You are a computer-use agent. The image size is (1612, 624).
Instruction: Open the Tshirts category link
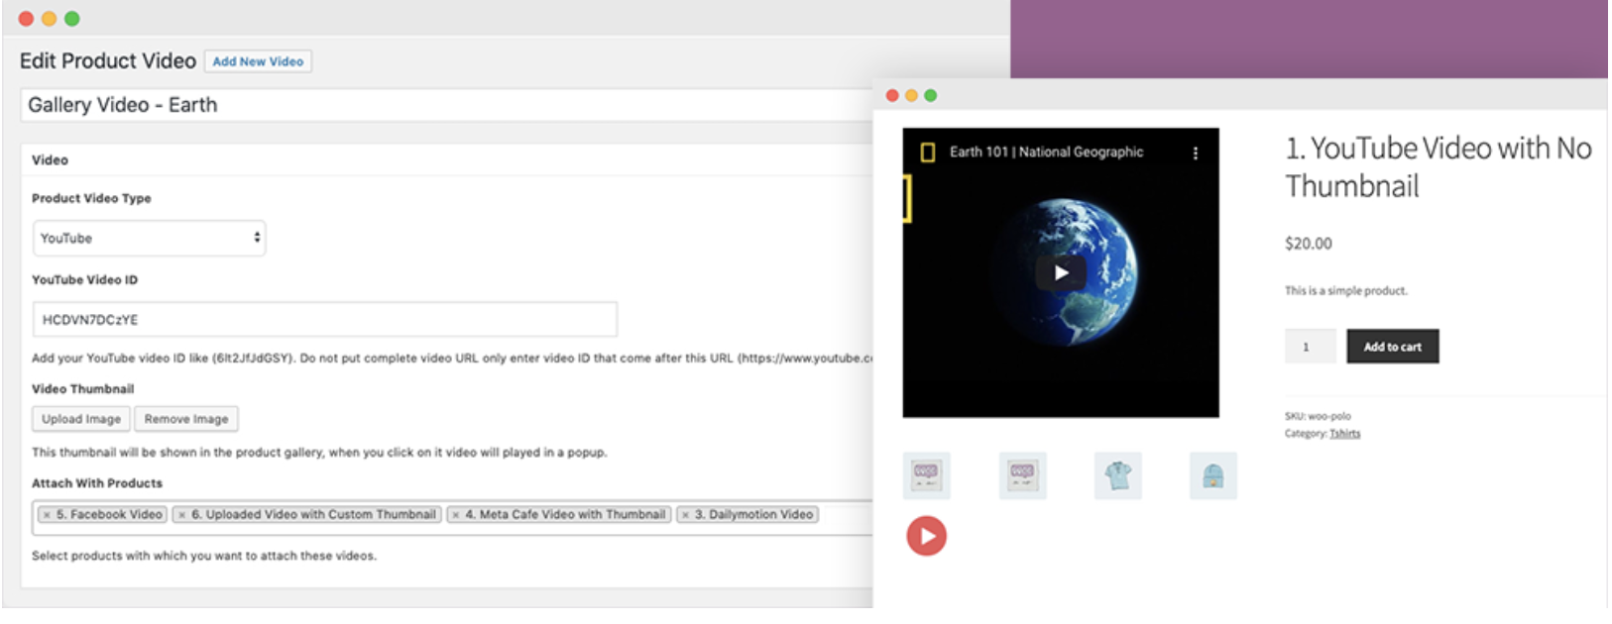[x=1344, y=434]
